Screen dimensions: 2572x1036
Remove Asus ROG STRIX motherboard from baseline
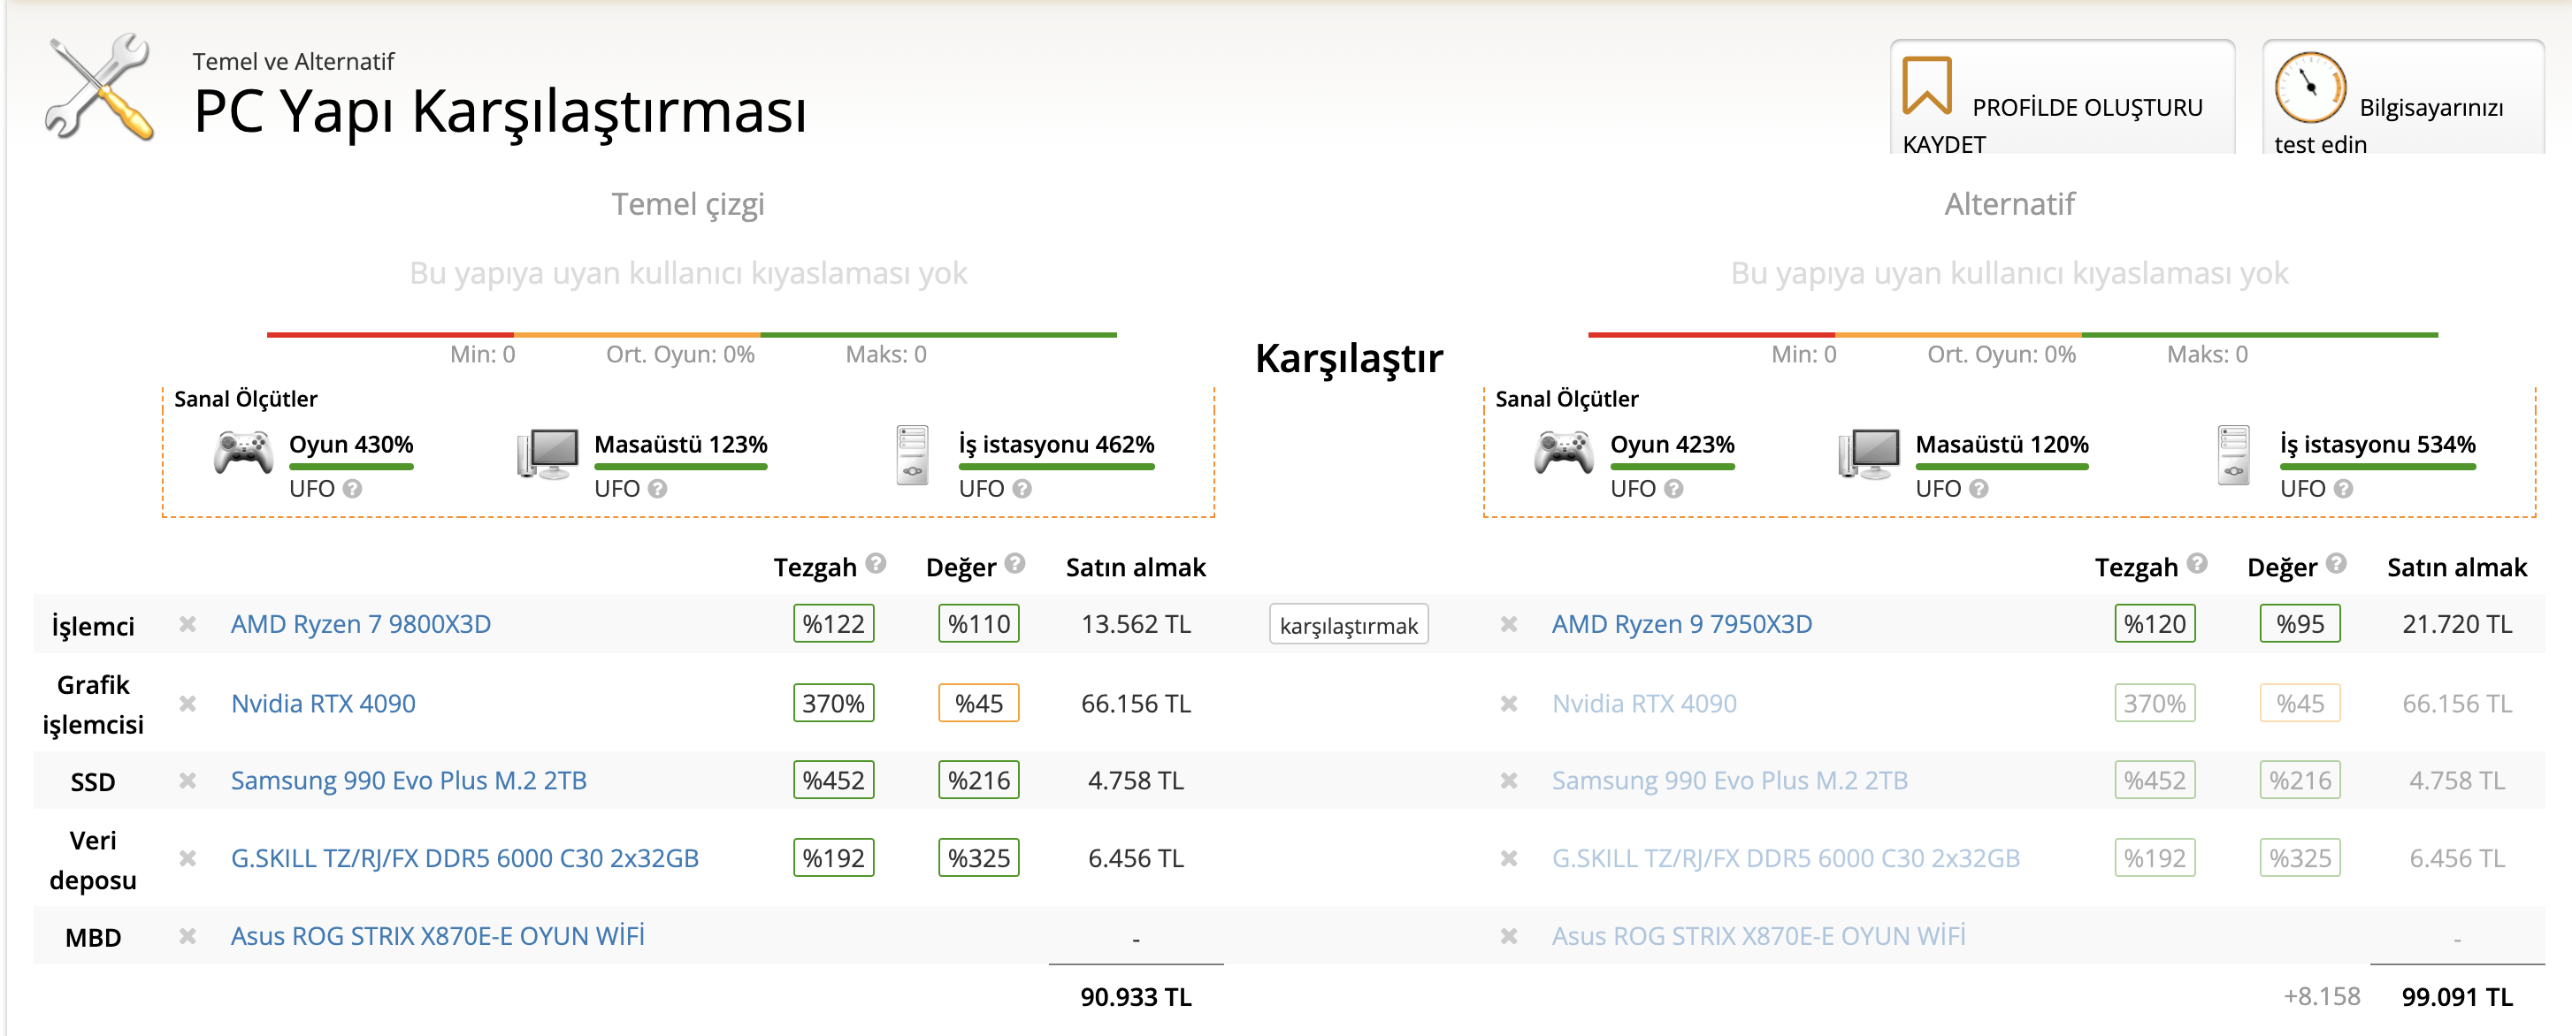pos(187,936)
